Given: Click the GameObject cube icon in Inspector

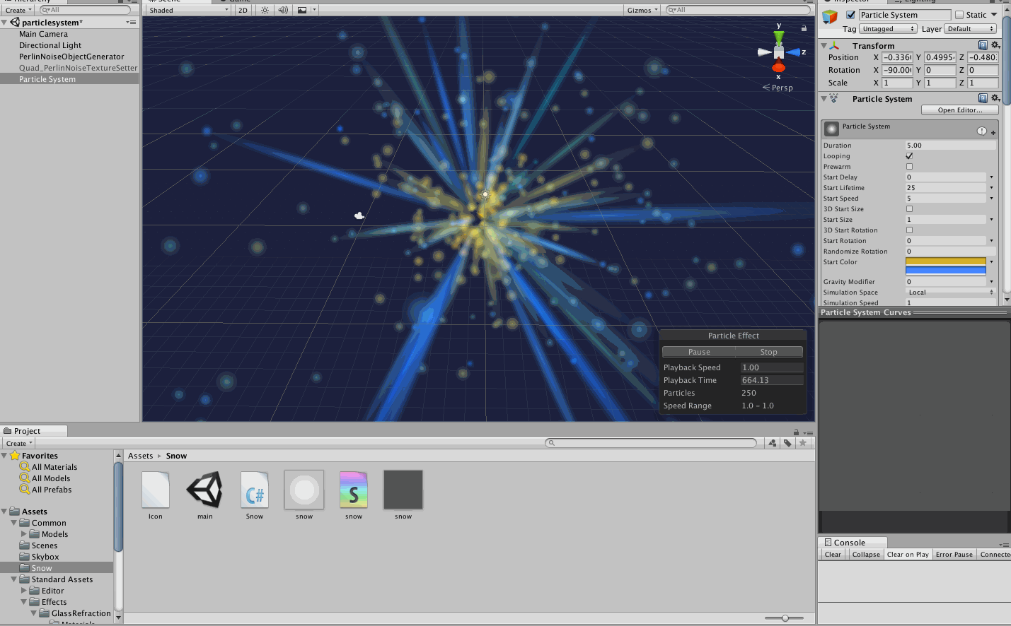Looking at the screenshot, I should (x=830, y=17).
